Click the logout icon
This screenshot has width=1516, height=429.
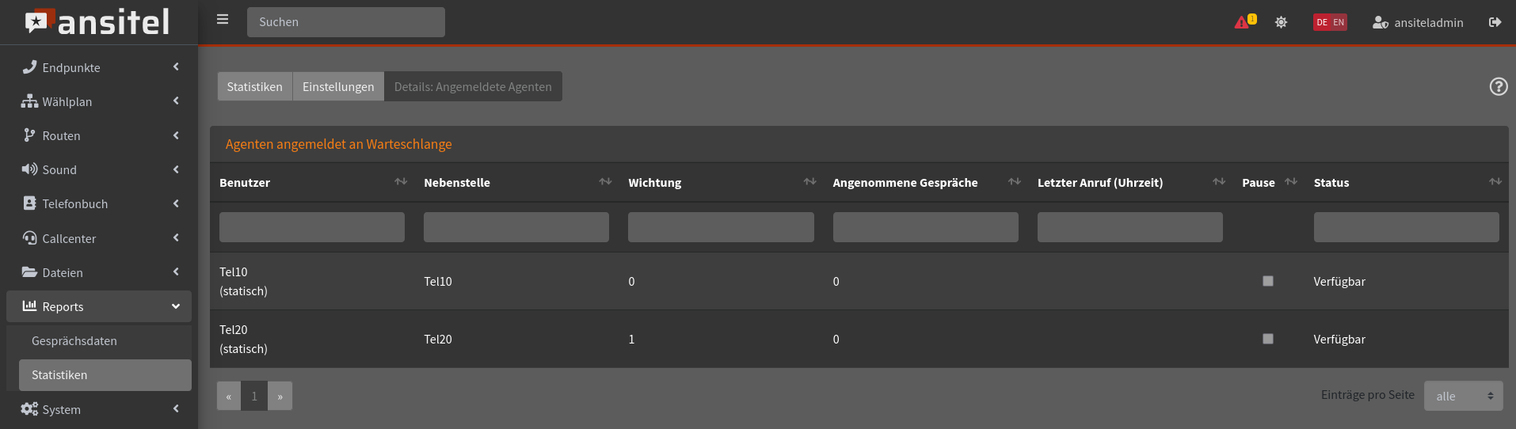pyautogui.click(x=1495, y=22)
